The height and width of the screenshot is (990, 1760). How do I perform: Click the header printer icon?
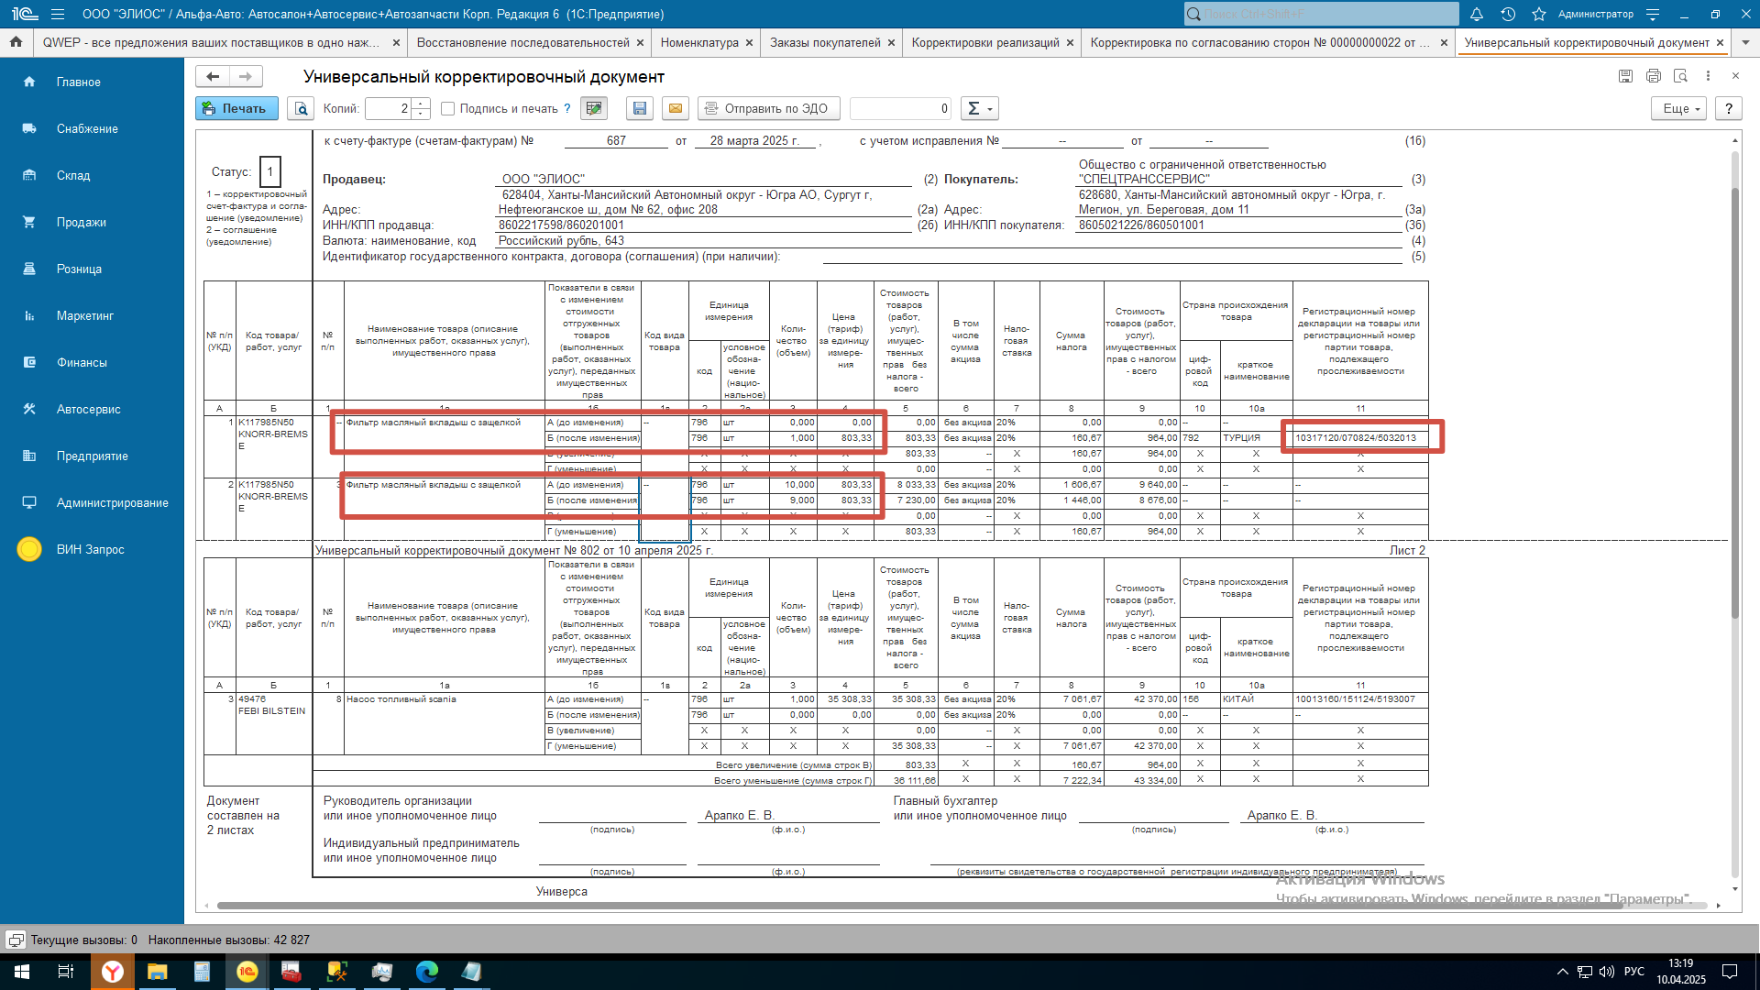[1653, 76]
